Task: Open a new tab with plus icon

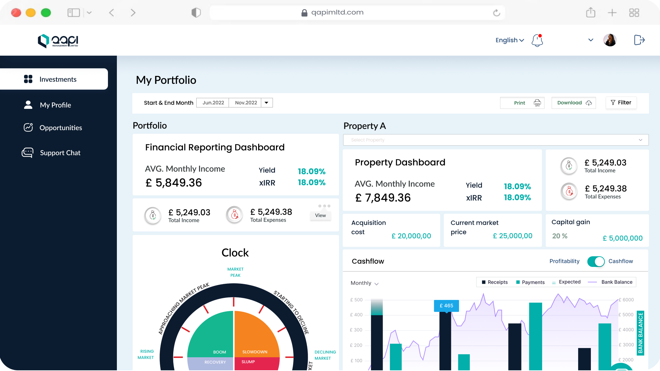Action: click(612, 13)
